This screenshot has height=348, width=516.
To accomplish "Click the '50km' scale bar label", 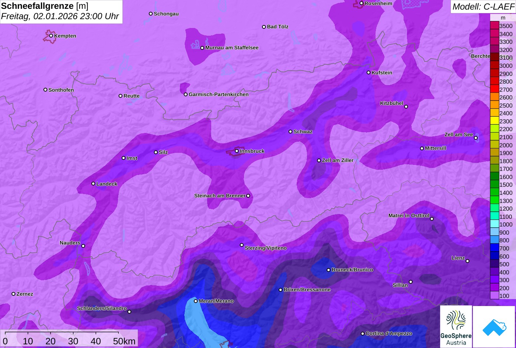I will pos(124,341).
